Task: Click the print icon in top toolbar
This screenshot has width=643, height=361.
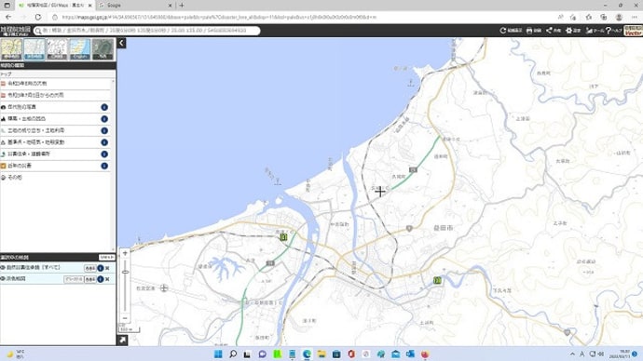Action: [x=534, y=31]
